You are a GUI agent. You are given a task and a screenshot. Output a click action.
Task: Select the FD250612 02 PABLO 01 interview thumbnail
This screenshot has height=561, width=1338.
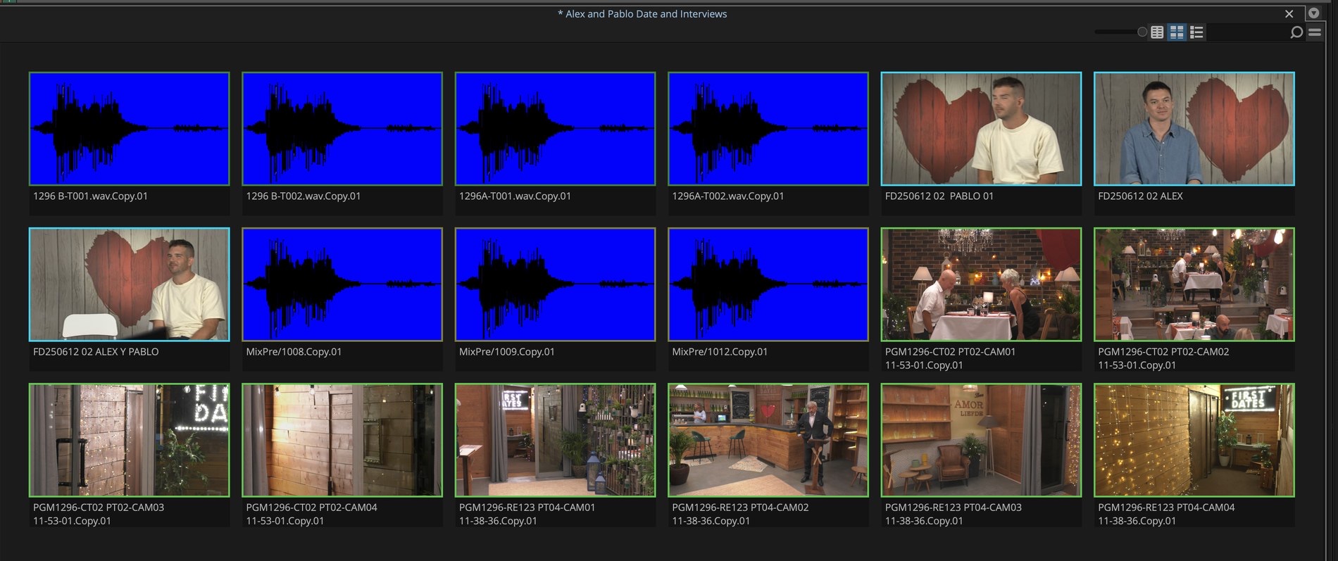(981, 129)
